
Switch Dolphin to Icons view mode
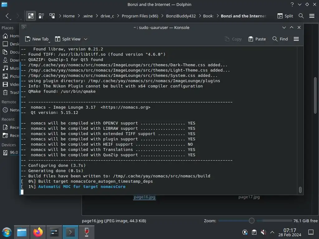coord(31,16)
